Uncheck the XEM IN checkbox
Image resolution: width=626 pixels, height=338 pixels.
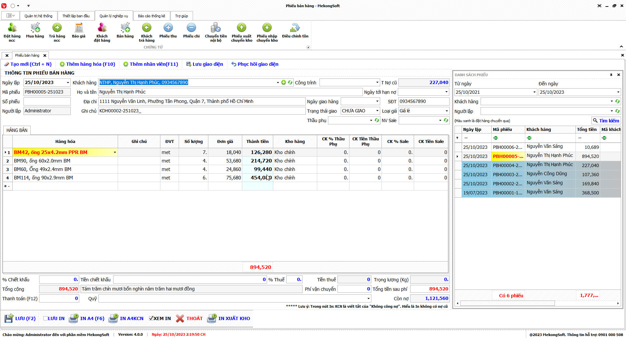point(151,318)
